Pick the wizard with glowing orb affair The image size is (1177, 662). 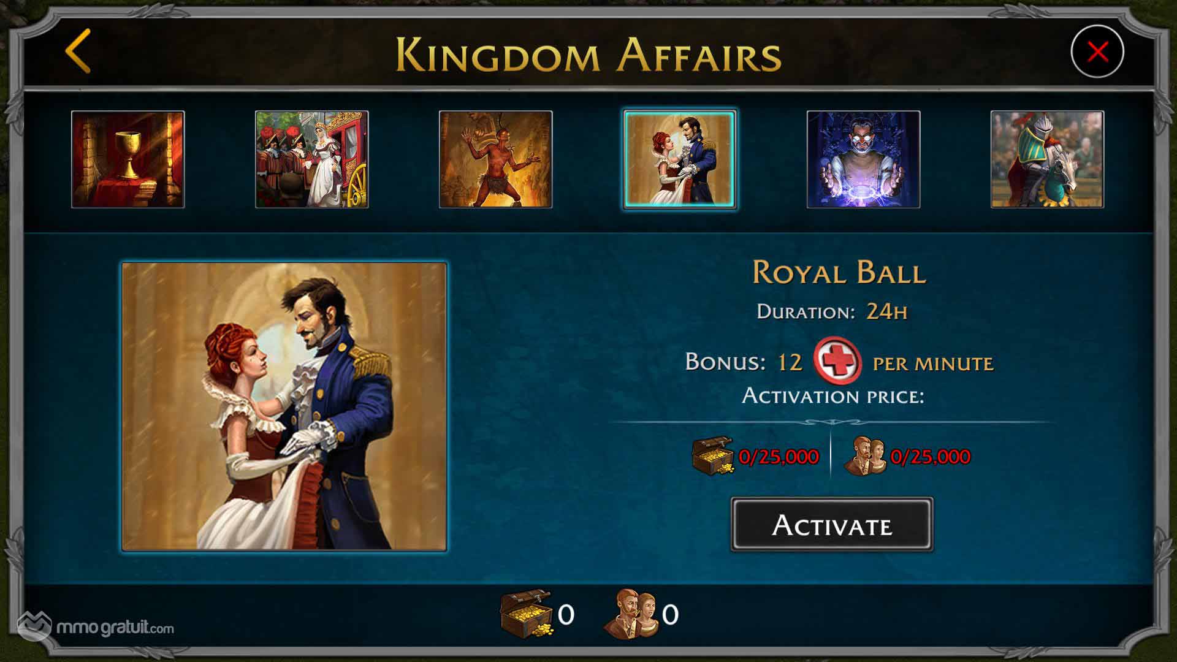pos(864,159)
